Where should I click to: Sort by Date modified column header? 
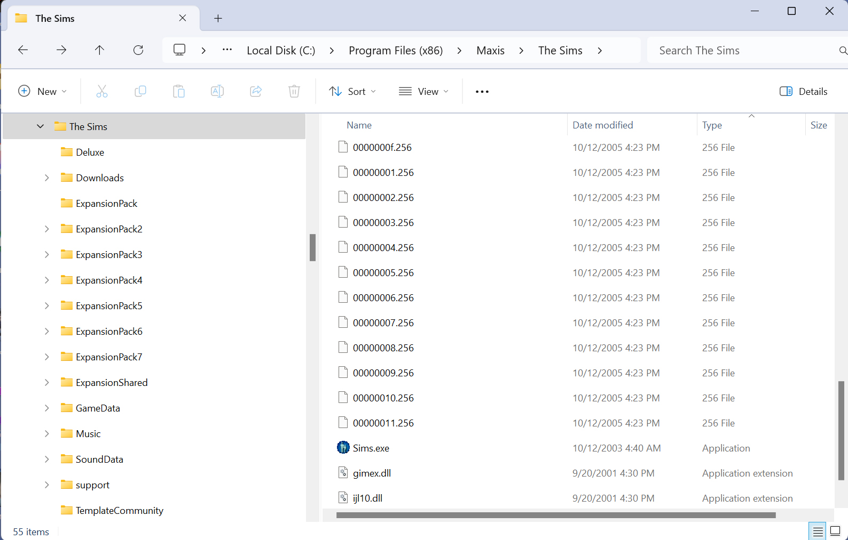[603, 125]
